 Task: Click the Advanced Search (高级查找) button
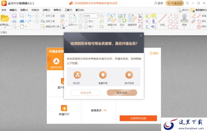[x=199, y=10]
